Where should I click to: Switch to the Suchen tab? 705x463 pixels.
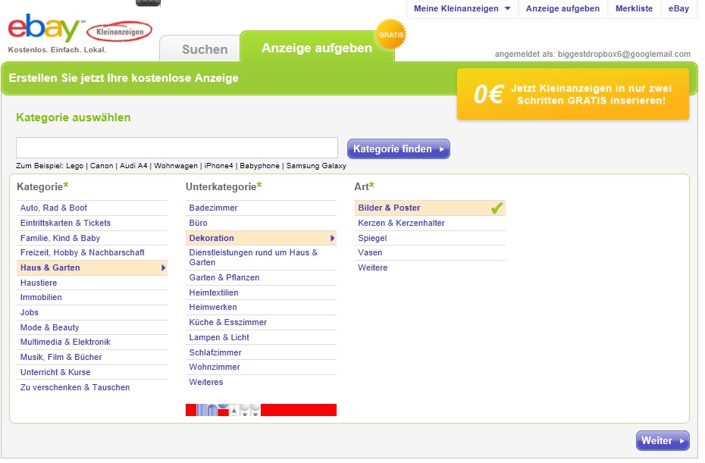tap(205, 49)
